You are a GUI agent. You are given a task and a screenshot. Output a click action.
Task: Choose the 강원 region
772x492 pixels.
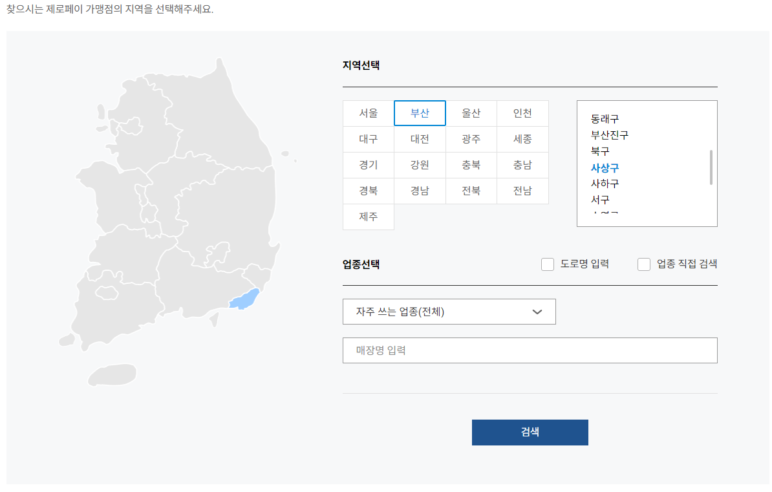click(x=420, y=165)
